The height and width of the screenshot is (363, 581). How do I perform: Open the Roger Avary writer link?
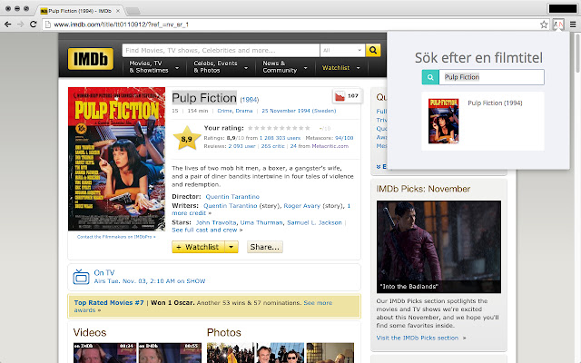coord(301,206)
